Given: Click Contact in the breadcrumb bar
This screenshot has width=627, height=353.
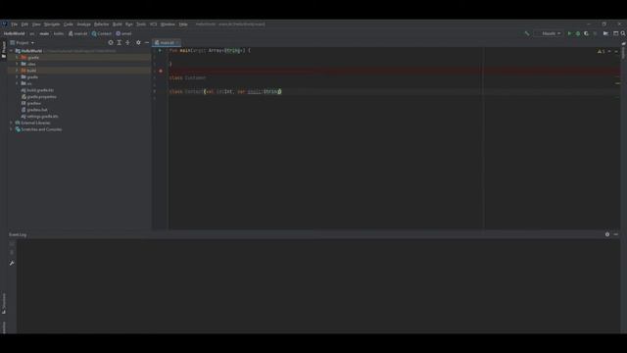Looking at the screenshot, I should (102, 33).
